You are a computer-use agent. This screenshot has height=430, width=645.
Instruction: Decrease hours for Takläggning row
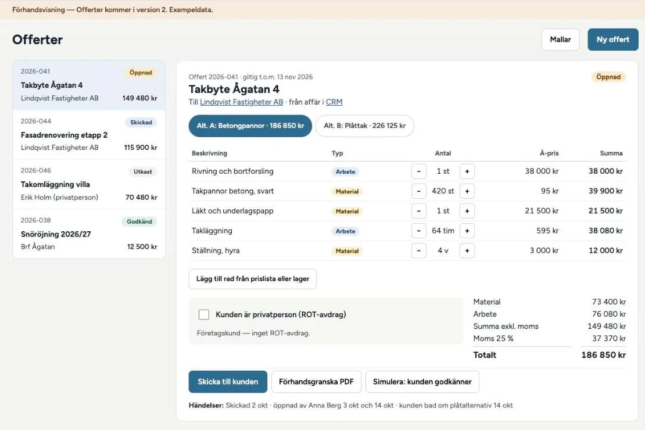click(419, 231)
